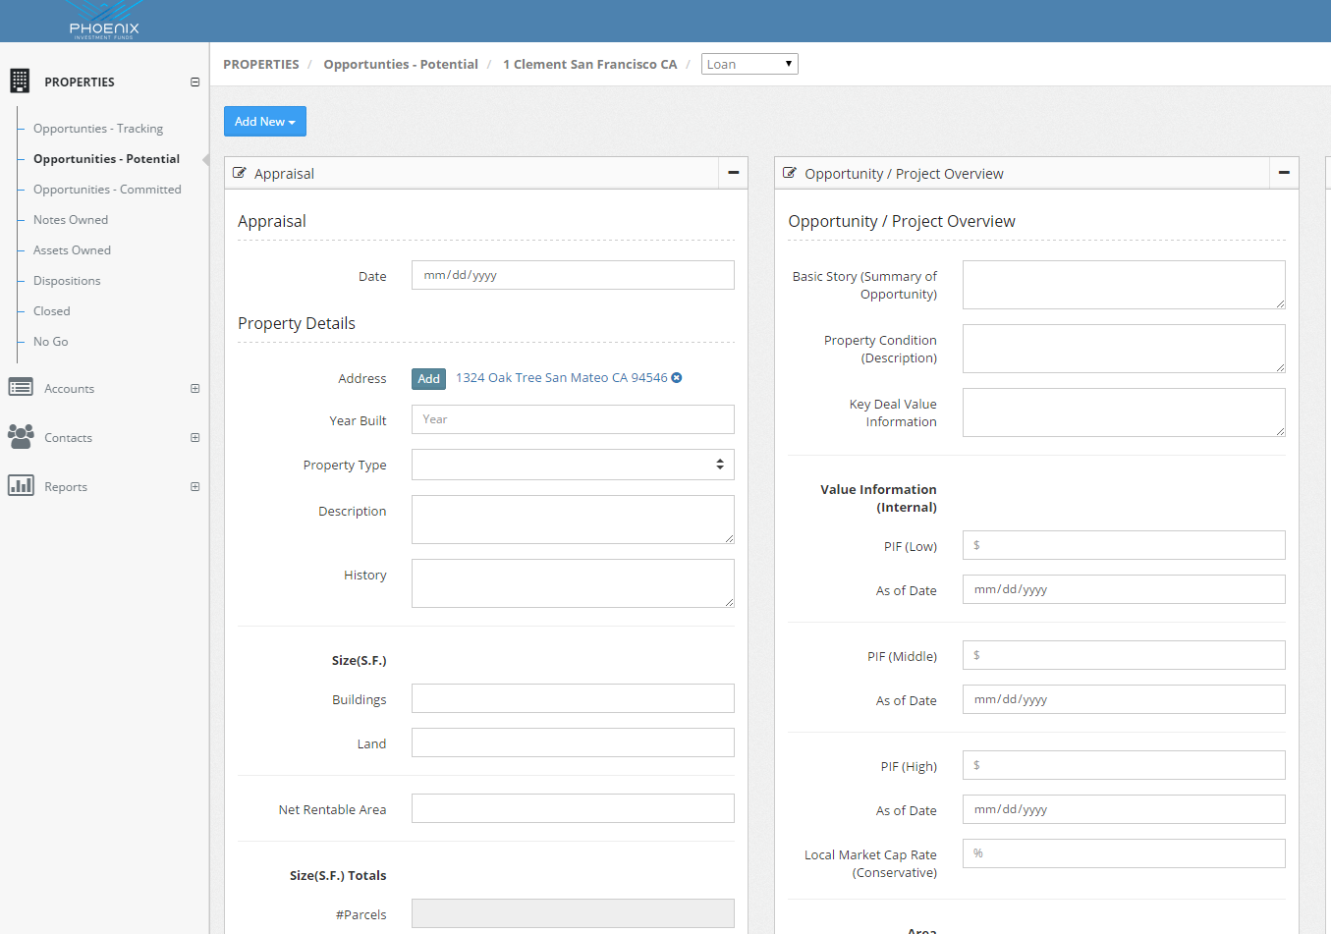Open 1324 Oak Tree San Mateo address link
Viewport: 1331px width, 934px height.
point(561,377)
